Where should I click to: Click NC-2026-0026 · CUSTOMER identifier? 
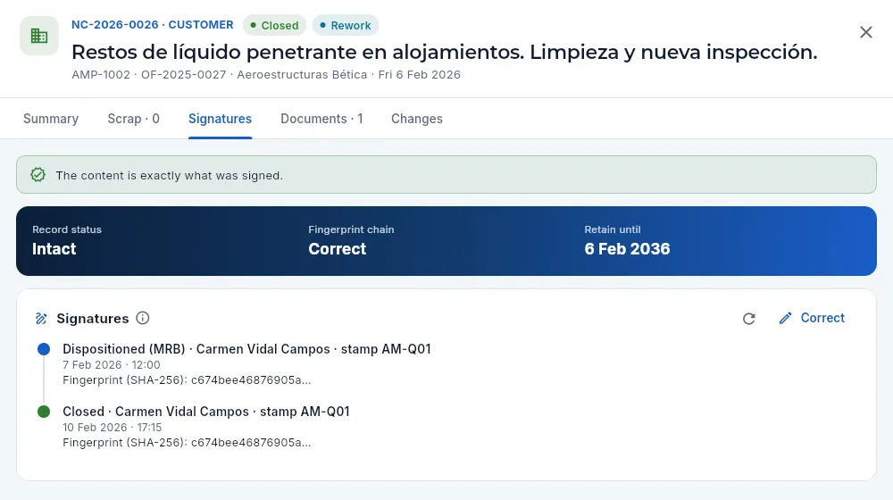click(152, 24)
